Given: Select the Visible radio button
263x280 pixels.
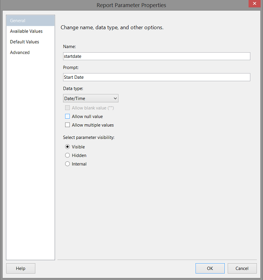Looking at the screenshot, I should click(x=68, y=147).
